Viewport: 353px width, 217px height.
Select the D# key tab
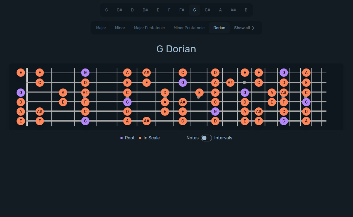(x=145, y=10)
